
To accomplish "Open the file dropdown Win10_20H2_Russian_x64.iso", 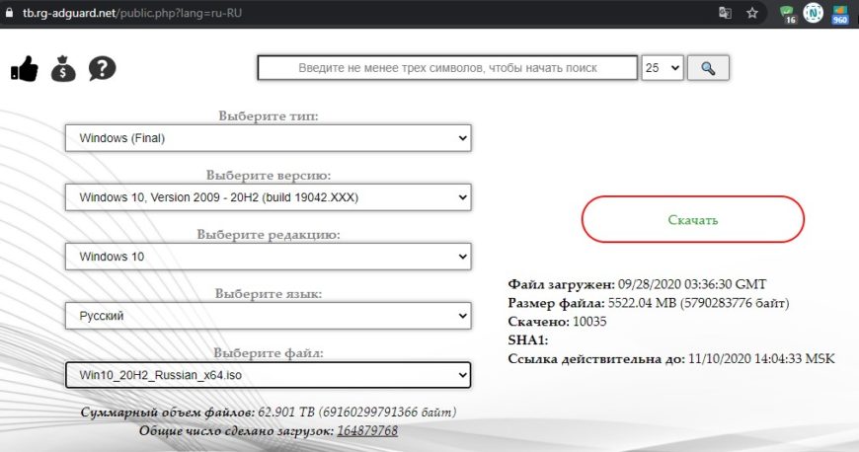I will 268,375.
